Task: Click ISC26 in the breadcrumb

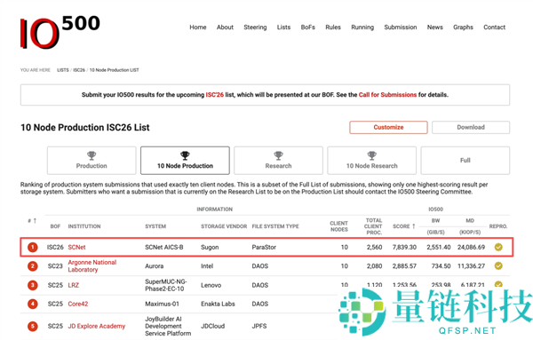Action: click(79, 70)
